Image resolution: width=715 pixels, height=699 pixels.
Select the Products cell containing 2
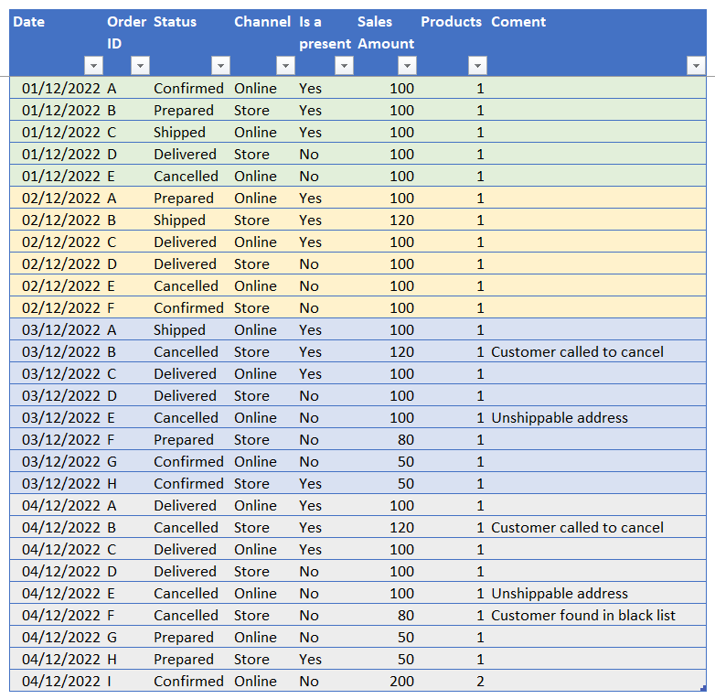click(x=480, y=682)
